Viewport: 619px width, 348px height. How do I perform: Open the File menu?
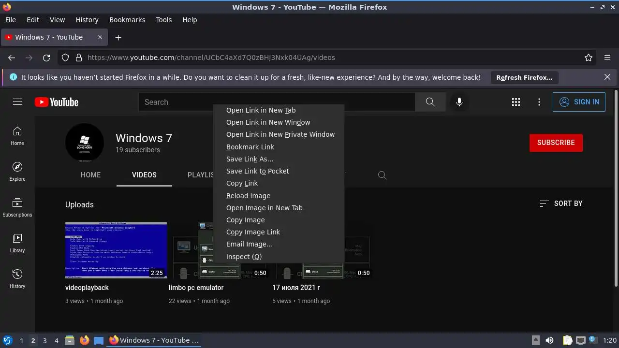[10, 20]
